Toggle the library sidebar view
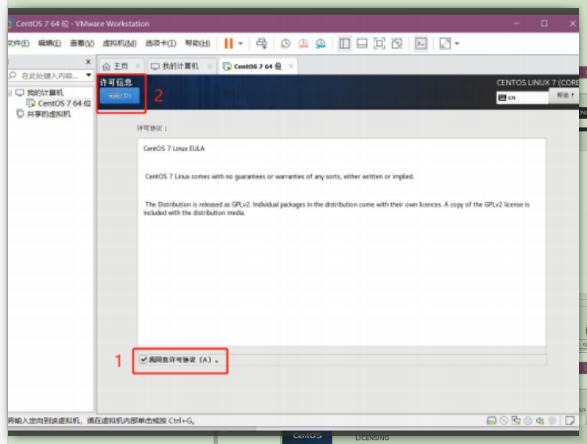 point(344,44)
